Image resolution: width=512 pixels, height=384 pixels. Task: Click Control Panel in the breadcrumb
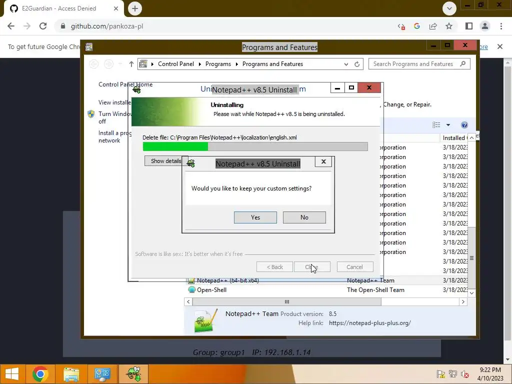click(176, 64)
